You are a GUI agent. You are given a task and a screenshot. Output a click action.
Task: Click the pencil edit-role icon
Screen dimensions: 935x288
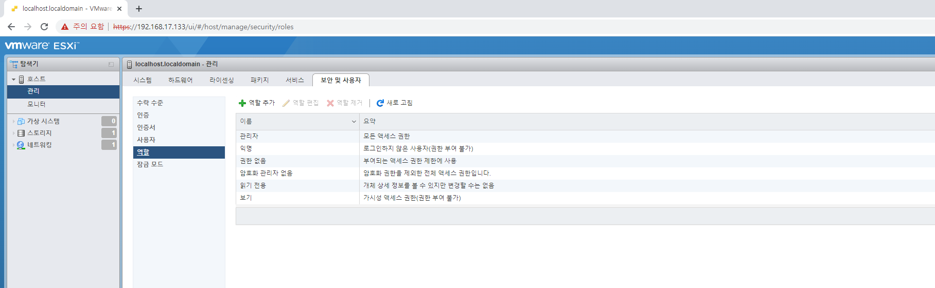[286, 103]
